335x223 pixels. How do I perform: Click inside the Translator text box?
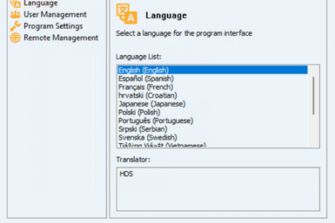point(218,189)
